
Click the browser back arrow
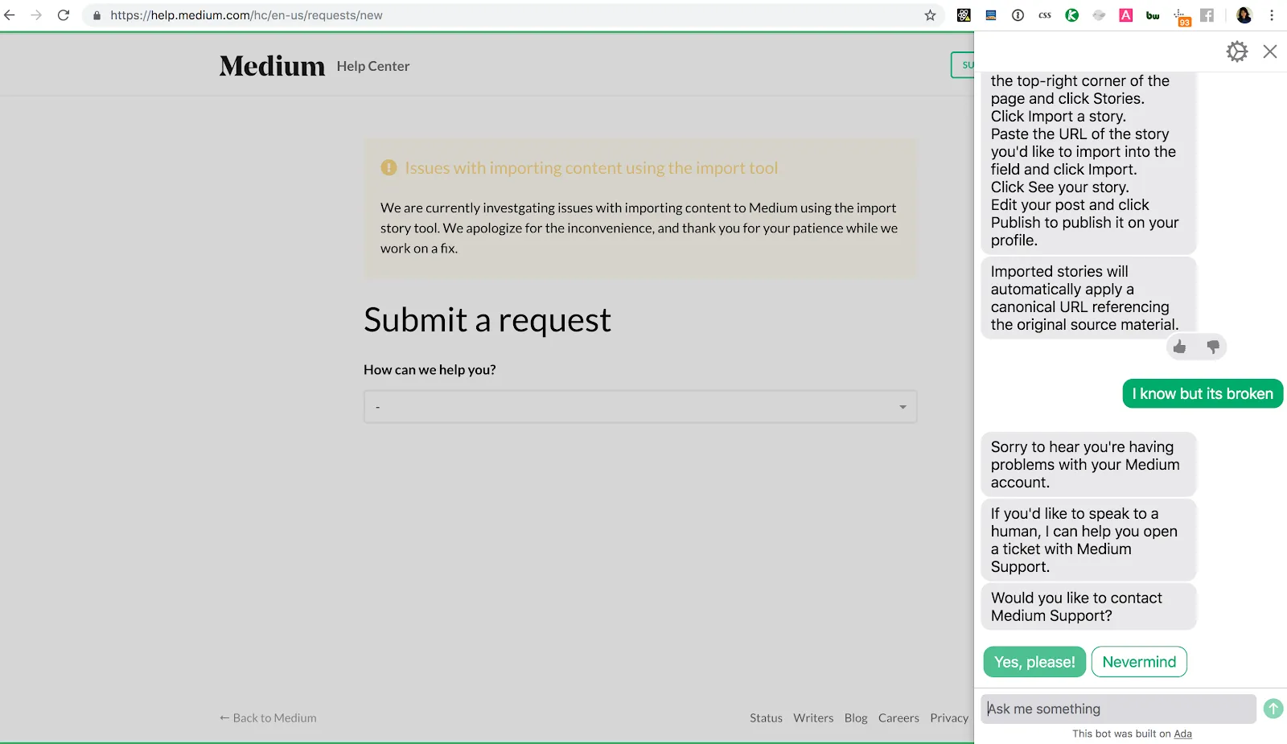(10, 15)
